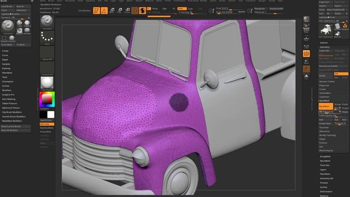Toggle the orange PolyF polyframe button

[x=306, y=54]
